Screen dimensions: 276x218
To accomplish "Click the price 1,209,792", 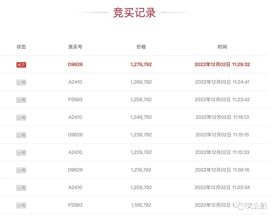I will 141,187.
